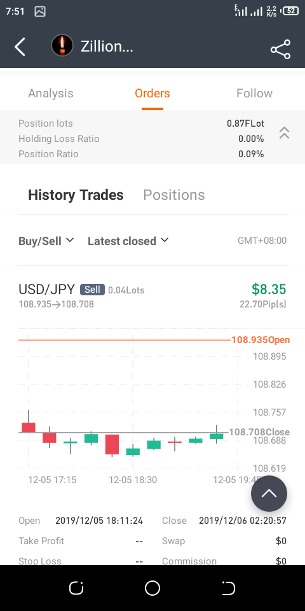Tap the USD/JPY trade title
Image resolution: width=305 pixels, height=611 pixels.
46,290
